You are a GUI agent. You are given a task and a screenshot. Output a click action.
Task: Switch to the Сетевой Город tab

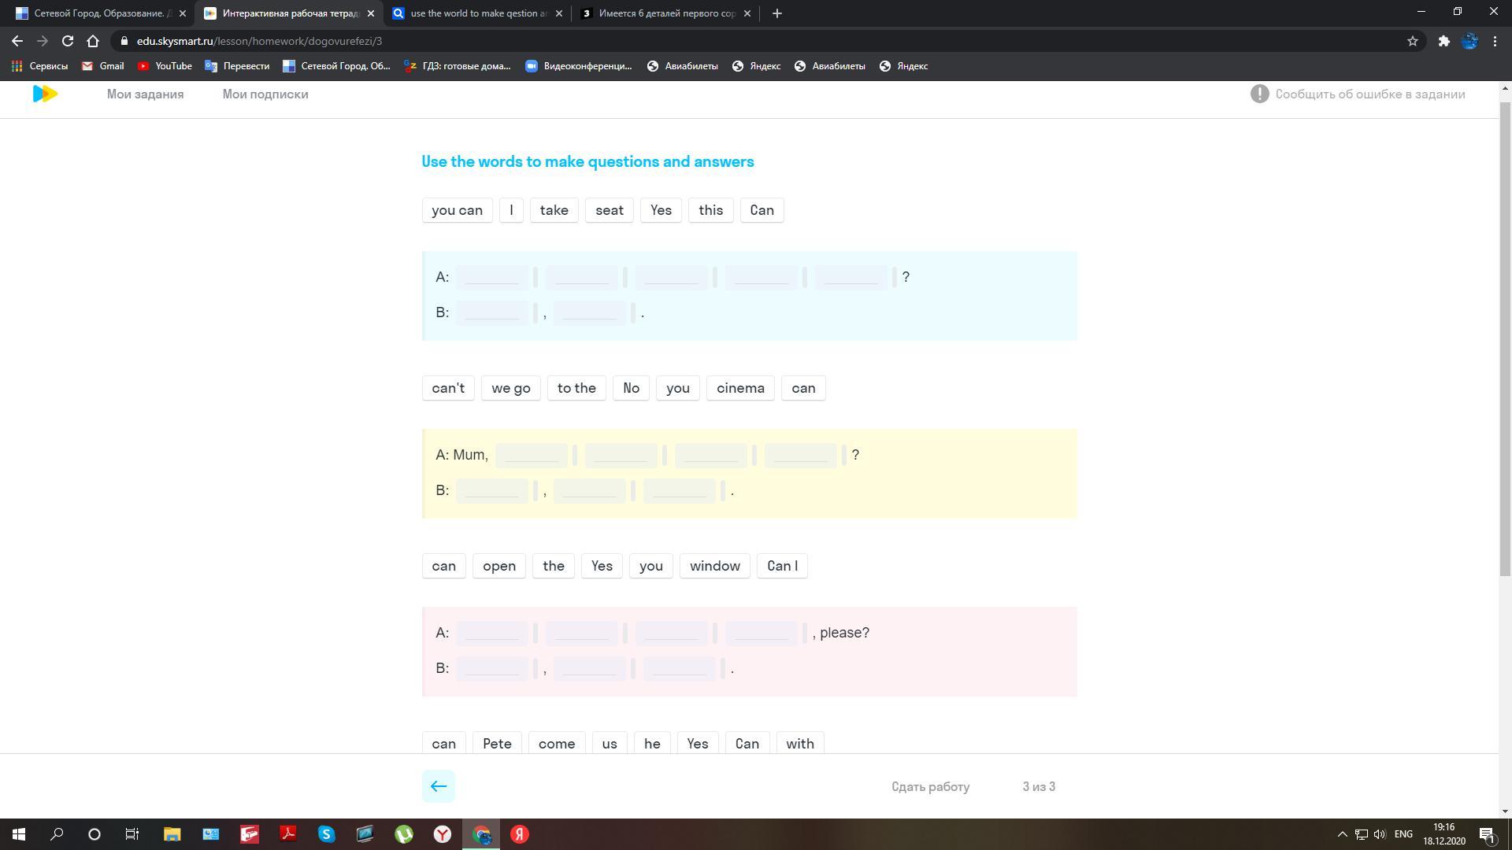(x=98, y=13)
